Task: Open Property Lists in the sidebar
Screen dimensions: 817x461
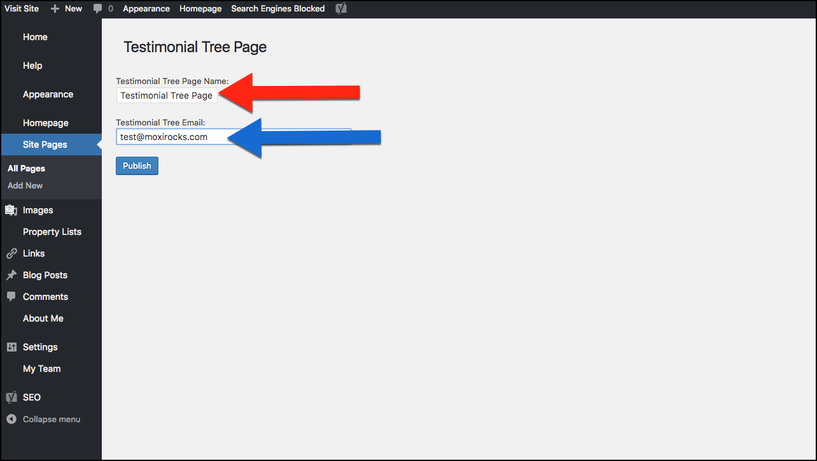Action: click(x=52, y=232)
